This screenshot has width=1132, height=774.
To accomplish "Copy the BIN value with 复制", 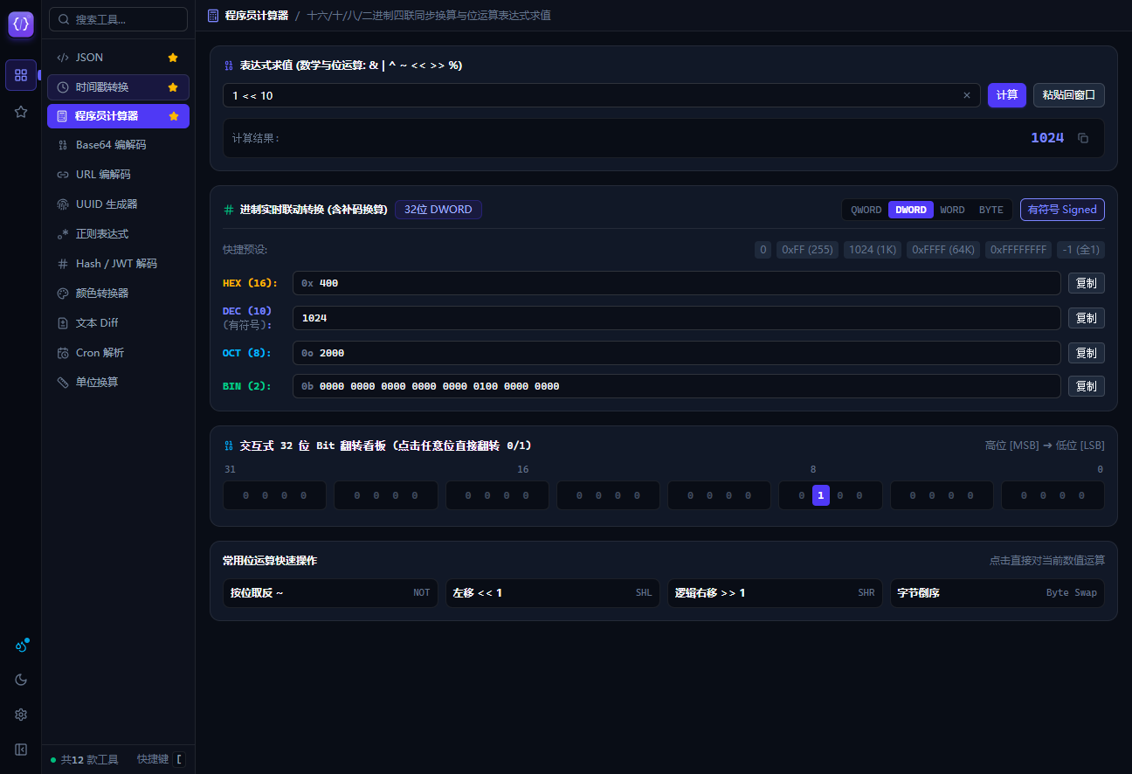I will (x=1087, y=386).
